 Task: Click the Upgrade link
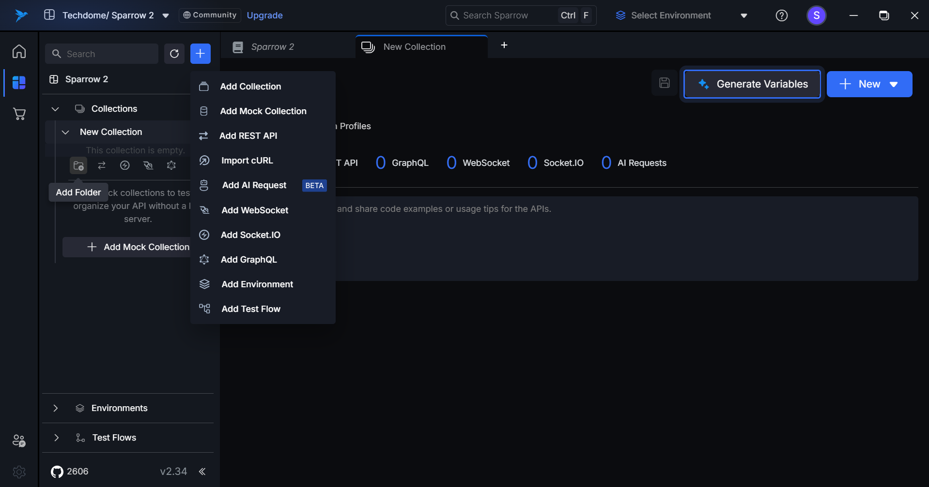coord(264,15)
